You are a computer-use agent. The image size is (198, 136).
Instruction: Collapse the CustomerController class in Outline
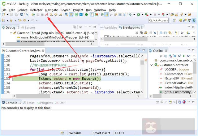pos(152,65)
